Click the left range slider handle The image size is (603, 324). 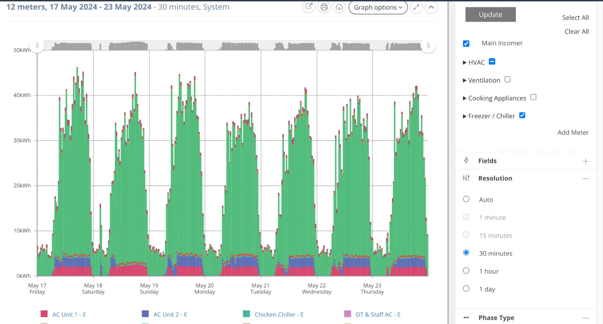click(37, 46)
